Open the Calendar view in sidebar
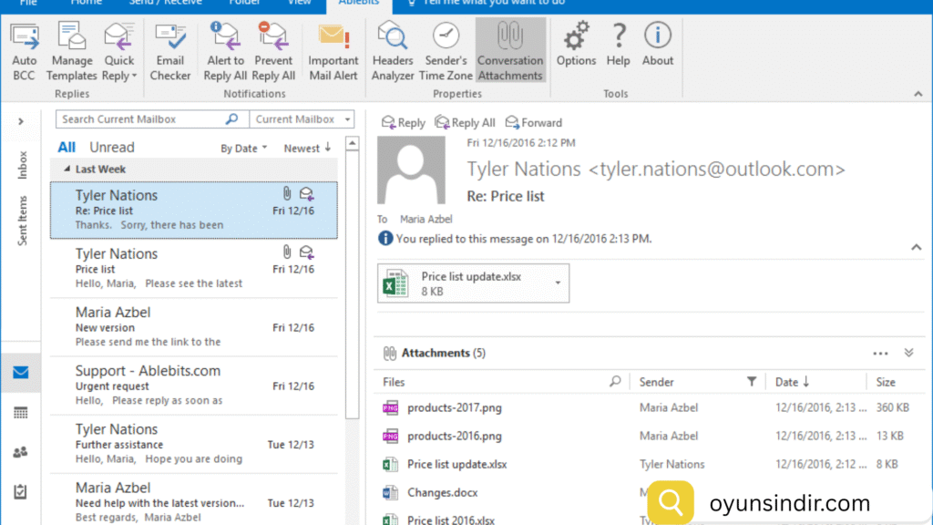933x525 pixels. click(21, 412)
